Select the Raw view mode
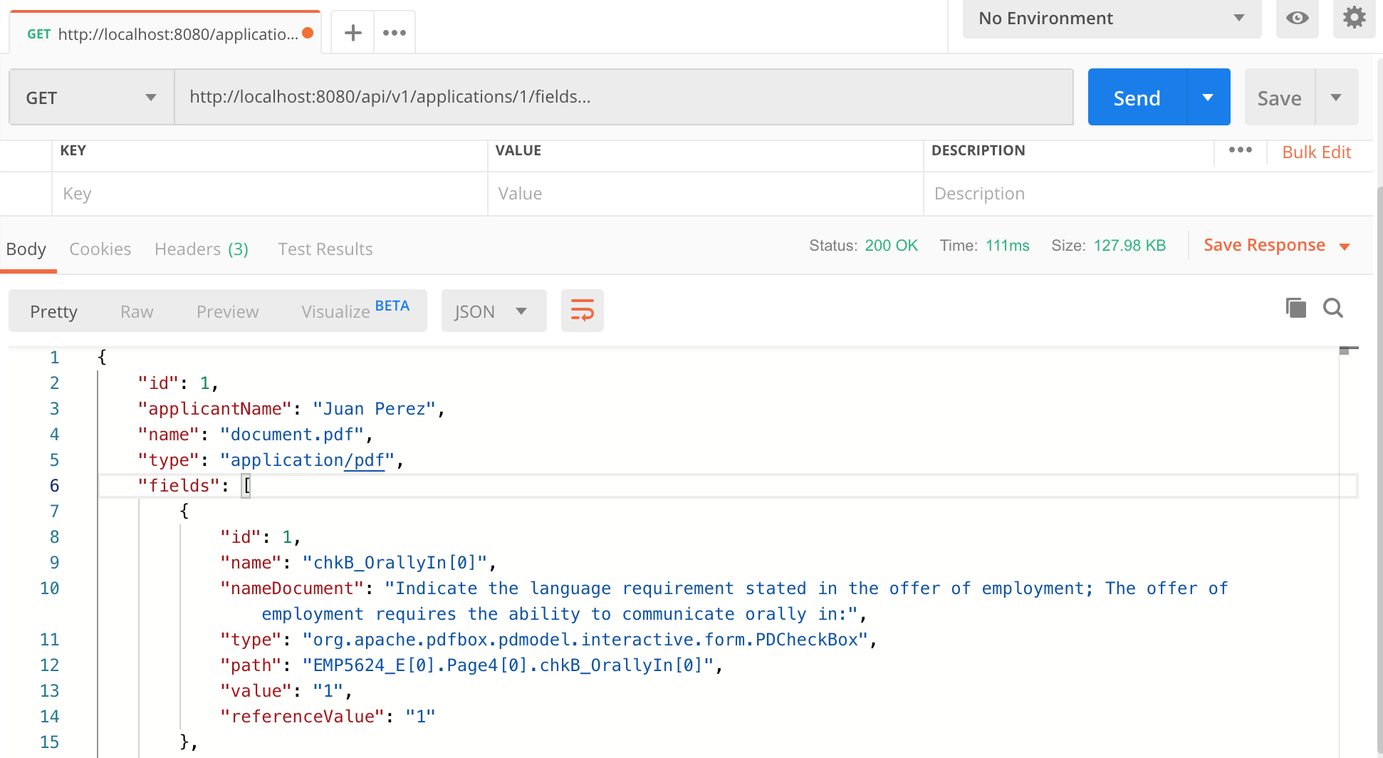 (137, 312)
